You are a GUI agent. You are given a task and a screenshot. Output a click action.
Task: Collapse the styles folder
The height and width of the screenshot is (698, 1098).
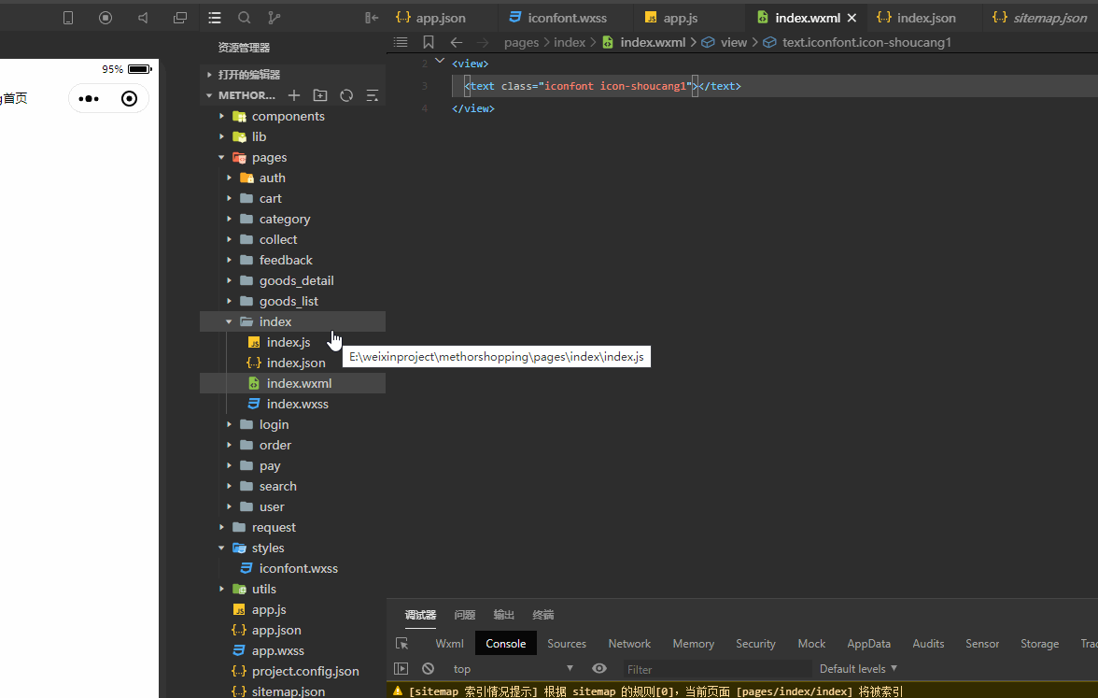coord(268,548)
